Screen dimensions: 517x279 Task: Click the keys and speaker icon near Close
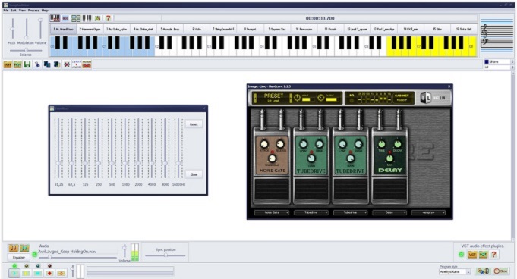[x=482, y=271]
